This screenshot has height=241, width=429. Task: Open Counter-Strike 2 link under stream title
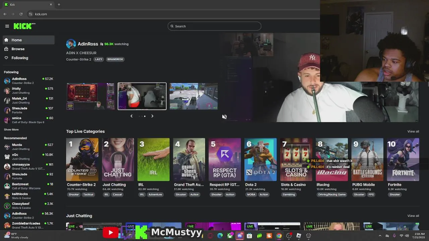tap(78, 59)
